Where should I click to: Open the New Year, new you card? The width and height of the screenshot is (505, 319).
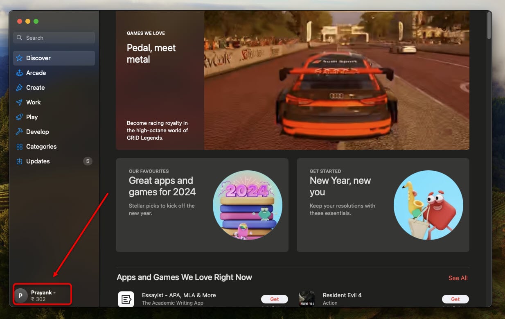383,205
